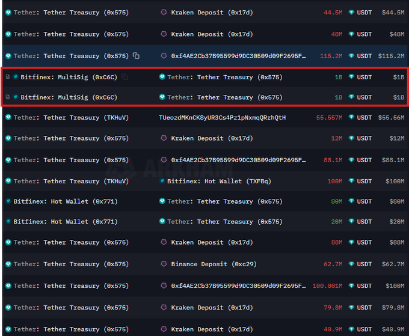Click the USDT token icon in the 55.557M row
This screenshot has height=336, width=409.
[x=351, y=118]
